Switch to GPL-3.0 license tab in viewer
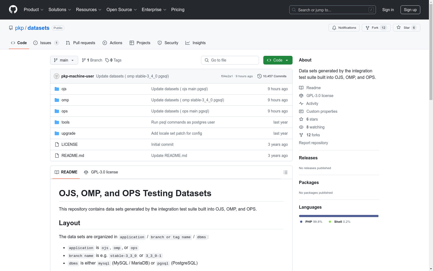This screenshot has width=433, height=271. [x=101, y=172]
